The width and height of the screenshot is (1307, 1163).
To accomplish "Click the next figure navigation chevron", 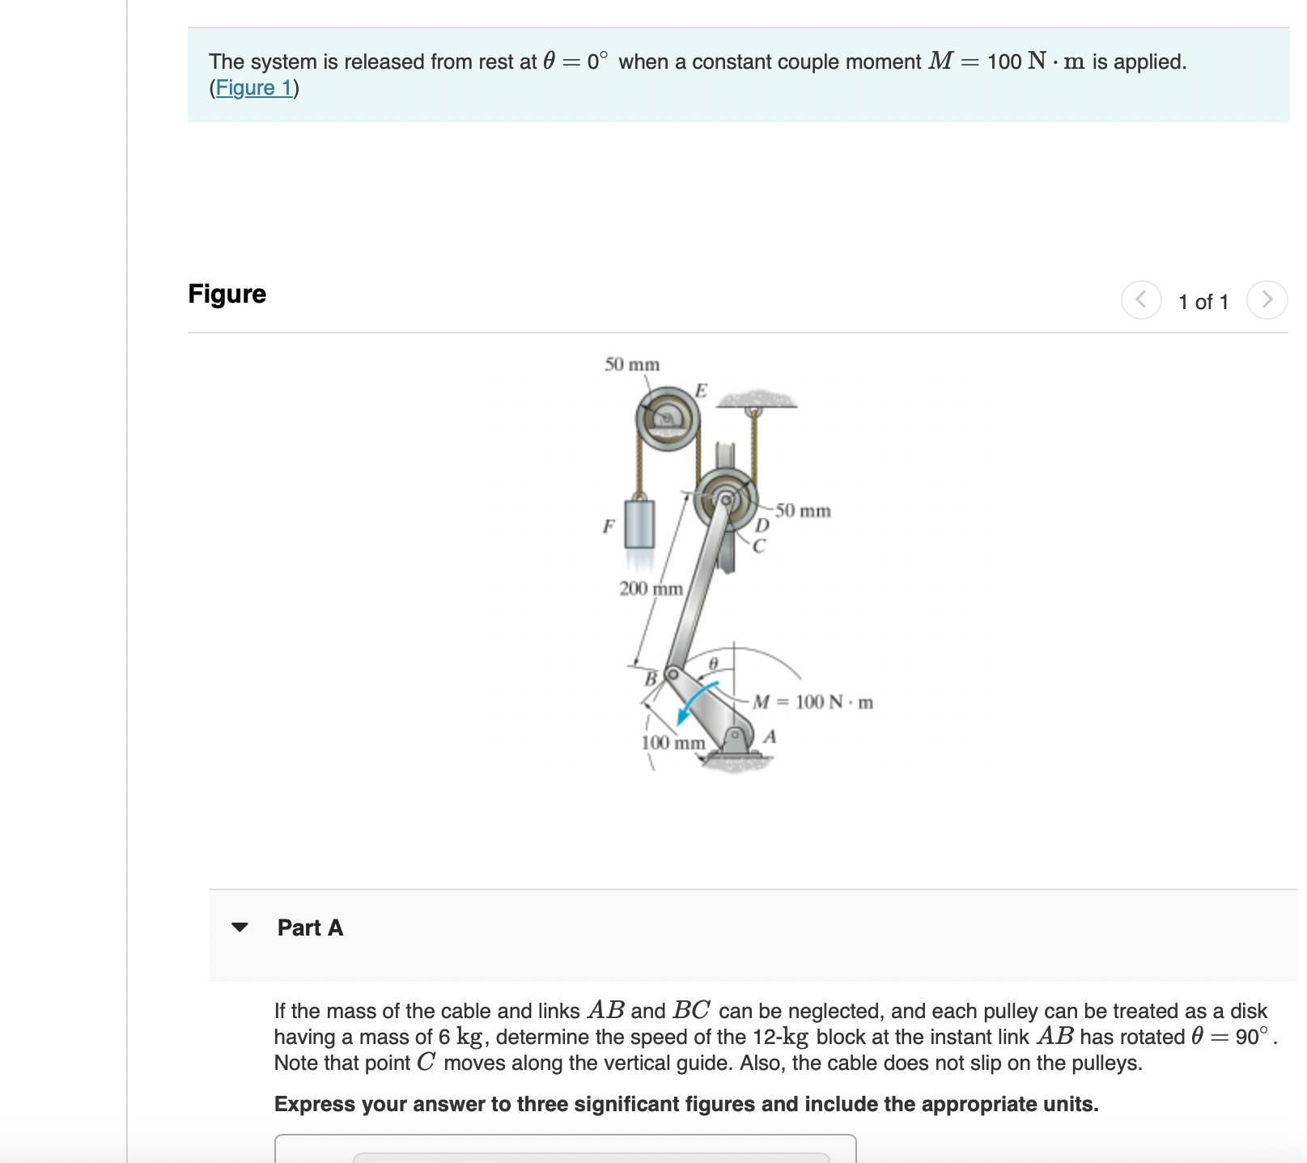I will pos(1269,299).
